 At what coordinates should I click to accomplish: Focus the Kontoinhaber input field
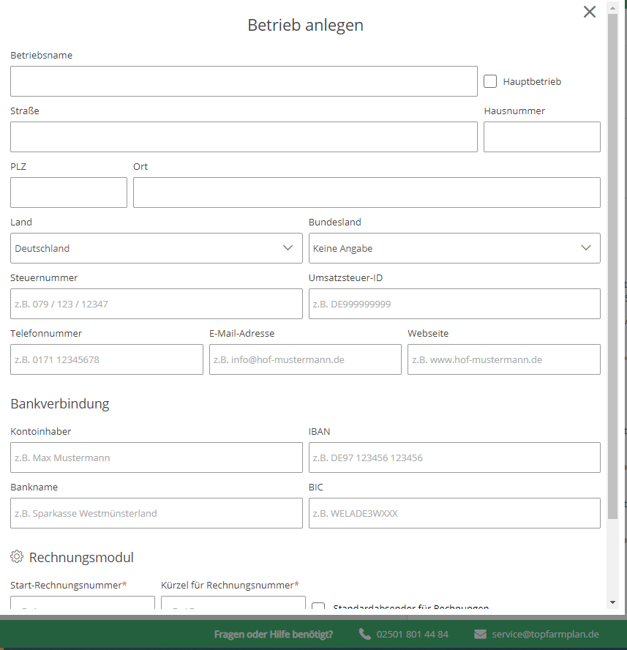(157, 457)
